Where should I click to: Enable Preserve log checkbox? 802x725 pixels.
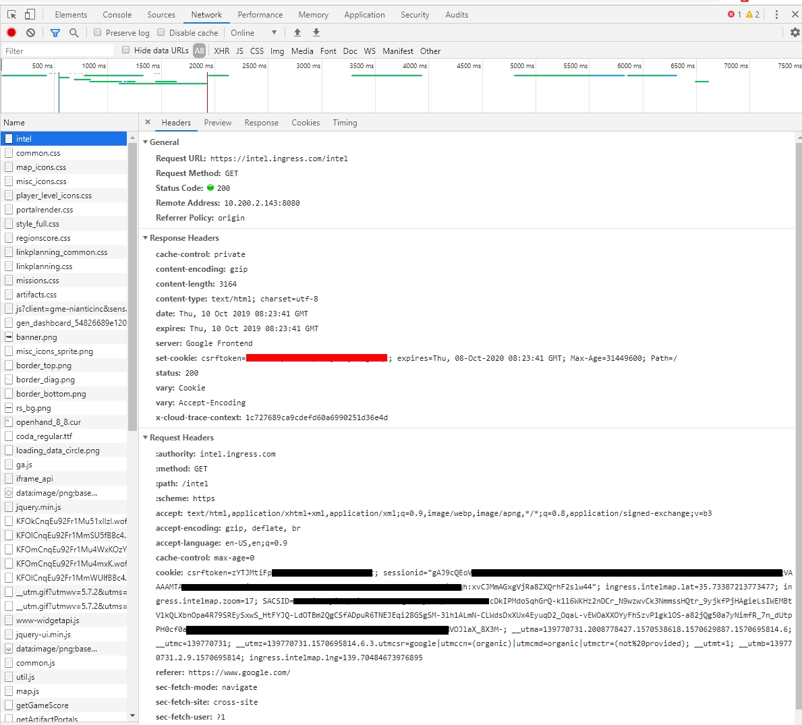[97, 33]
